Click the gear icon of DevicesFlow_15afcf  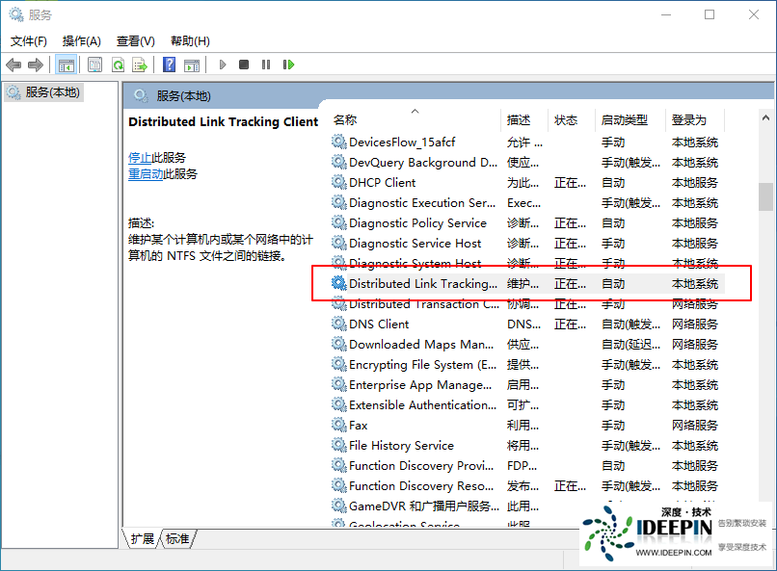[x=339, y=142]
